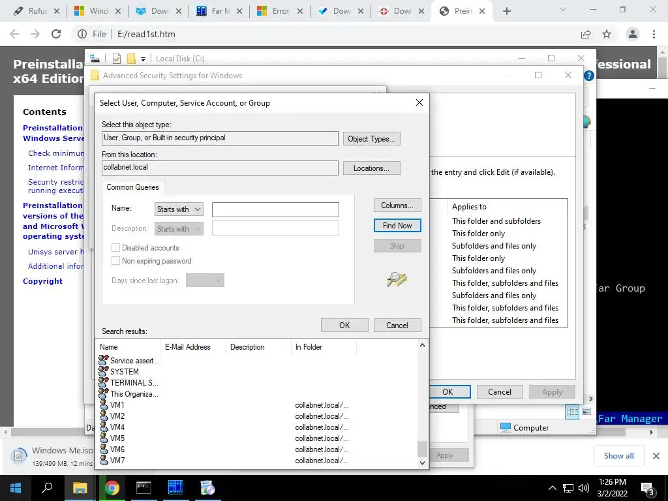This screenshot has width=668, height=501.
Task: Select VM4 in search results
Action: tap(117, 427)
